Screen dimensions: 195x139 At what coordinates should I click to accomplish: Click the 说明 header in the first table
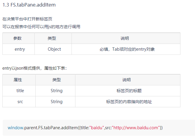pos(126,38)
